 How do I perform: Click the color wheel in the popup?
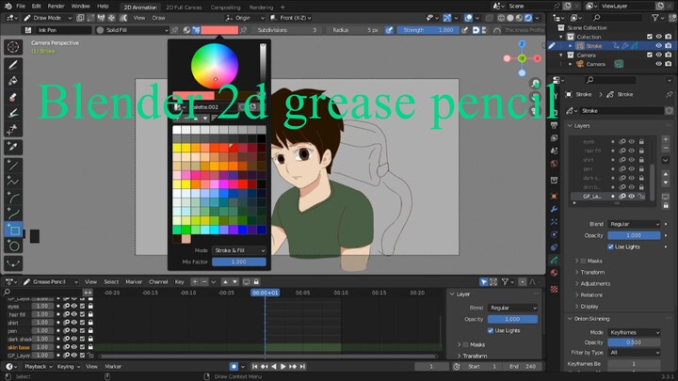[215, 66]
